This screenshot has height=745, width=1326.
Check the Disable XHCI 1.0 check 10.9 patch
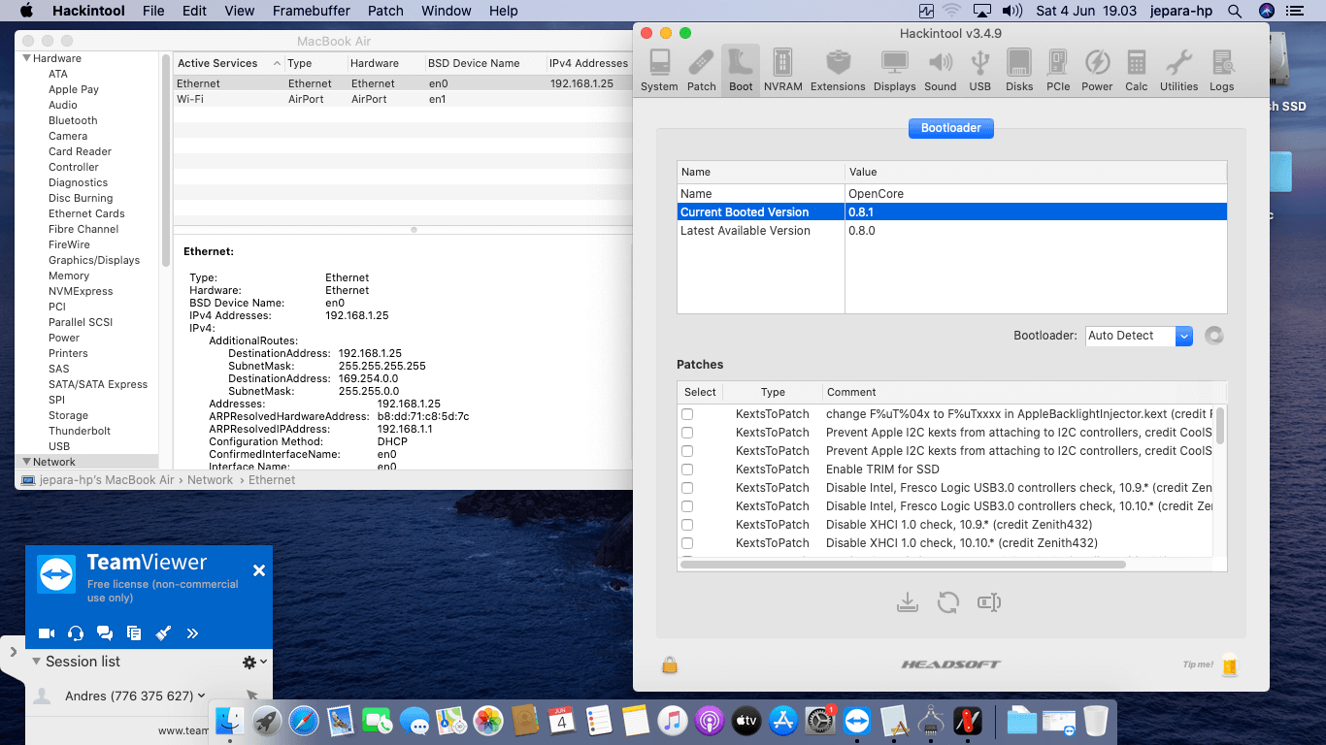click(687, 525)
